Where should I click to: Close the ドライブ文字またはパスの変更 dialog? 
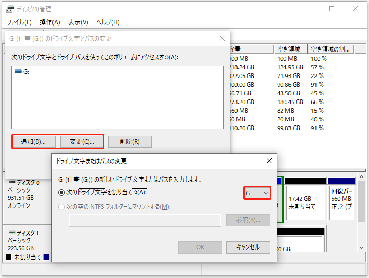coord(269,161)
